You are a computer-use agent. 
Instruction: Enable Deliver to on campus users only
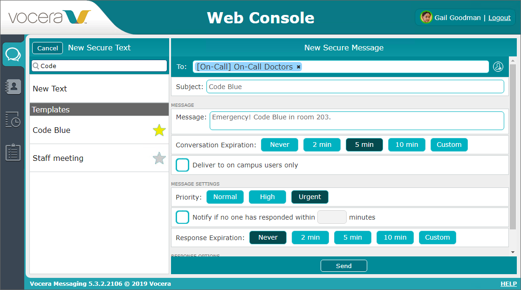[x=182, y=165]
